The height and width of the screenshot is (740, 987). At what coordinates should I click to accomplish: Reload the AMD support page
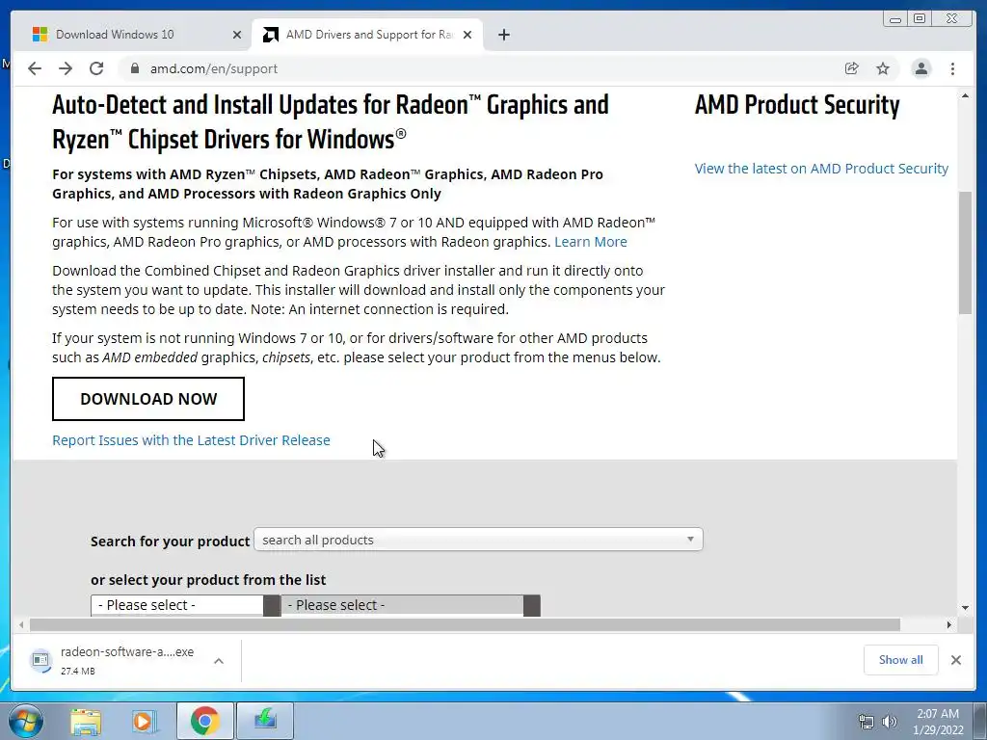(96, 68)
